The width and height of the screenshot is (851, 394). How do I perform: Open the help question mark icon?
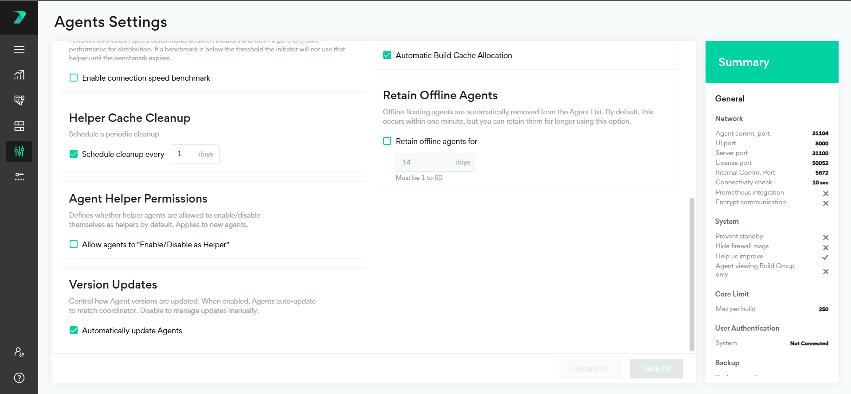pos(19,378)
